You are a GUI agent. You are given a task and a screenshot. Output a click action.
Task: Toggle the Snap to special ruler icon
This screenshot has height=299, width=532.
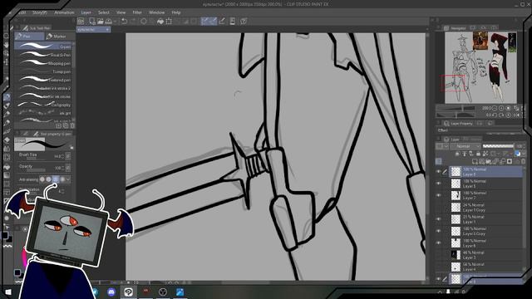coord(213,22)
